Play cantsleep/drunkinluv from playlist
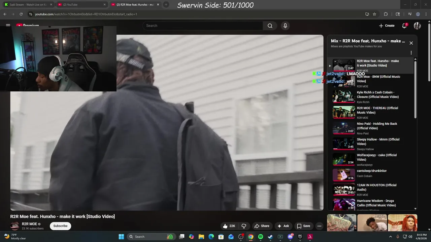Image resolution: width=431 pixels, height=242 pixels. point(371,175)
